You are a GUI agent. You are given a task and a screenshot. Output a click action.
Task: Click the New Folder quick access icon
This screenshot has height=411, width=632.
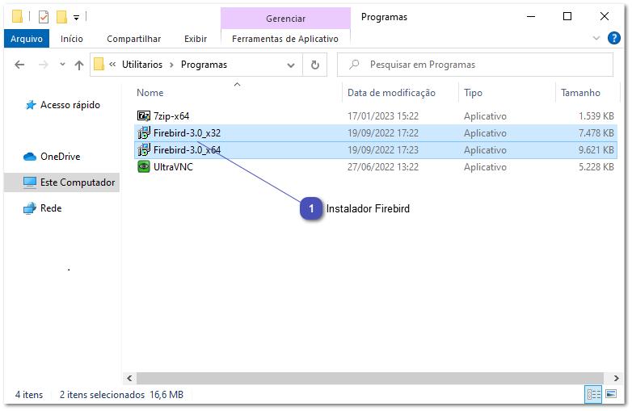point(61,17)
